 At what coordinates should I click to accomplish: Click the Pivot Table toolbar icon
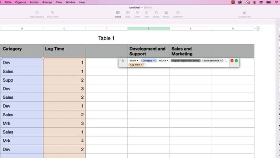click(x=52, y=13)
